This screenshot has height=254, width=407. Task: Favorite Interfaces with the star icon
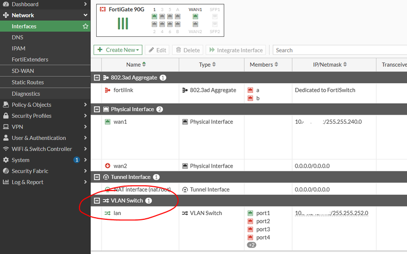[85, 26]
